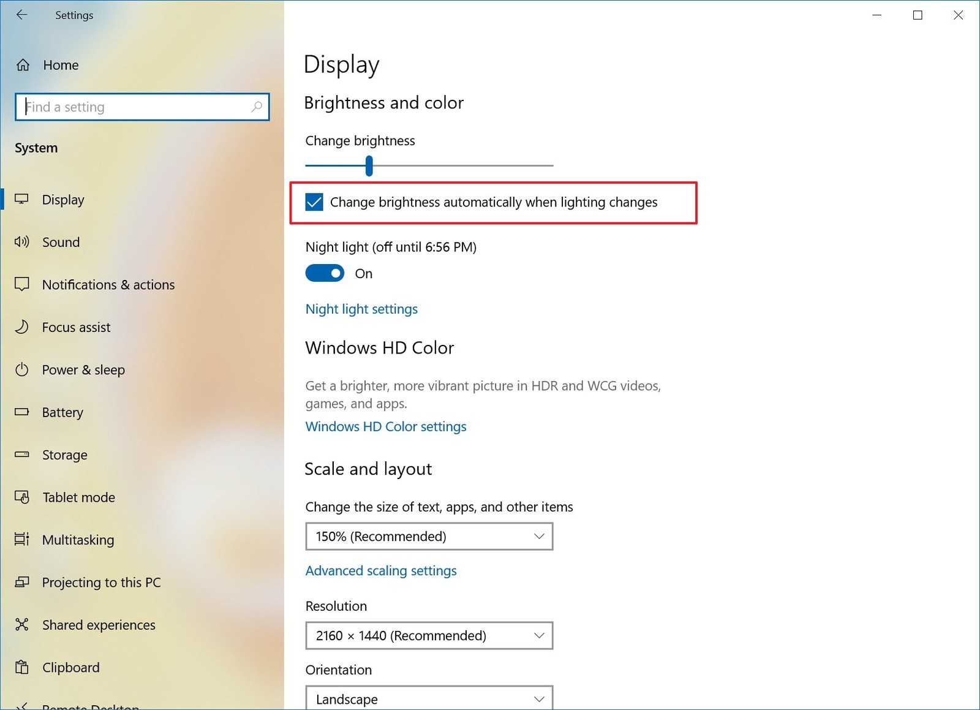Image resolution: width=980 pixels, height=710 pixels.
Task: Click the Notifications & actions bell icon
Action: pyautogui.click(x=22, y=284)
